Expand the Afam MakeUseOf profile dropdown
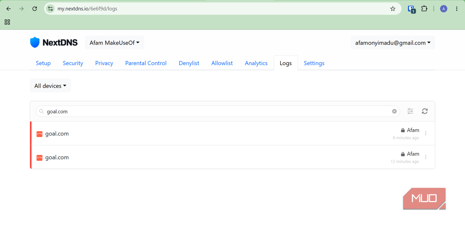The width and height of the screenshot is (465, 229). [x=114, y=43]
